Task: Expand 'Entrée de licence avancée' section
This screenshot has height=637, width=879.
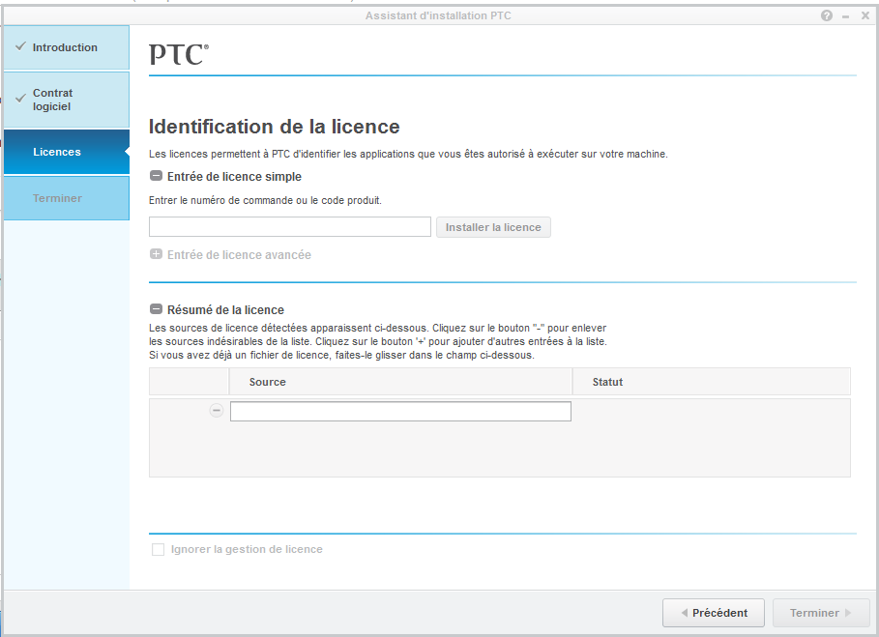Action: 156,254
